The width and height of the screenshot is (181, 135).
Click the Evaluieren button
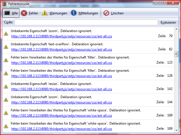[168, 22]
